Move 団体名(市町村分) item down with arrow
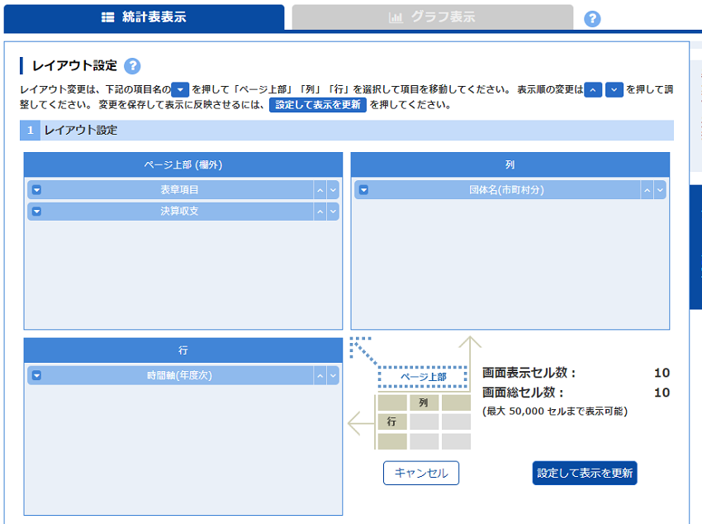The image size is (702, 524). (x=660, y=190)
